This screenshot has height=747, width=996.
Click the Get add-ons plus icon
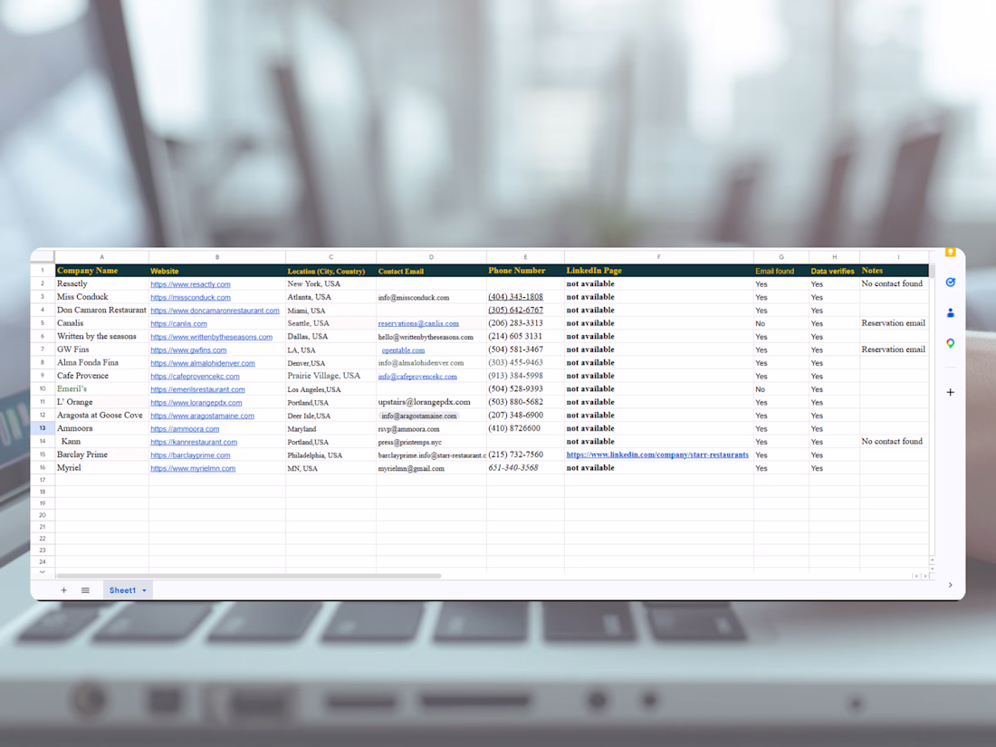coord(950,392)
